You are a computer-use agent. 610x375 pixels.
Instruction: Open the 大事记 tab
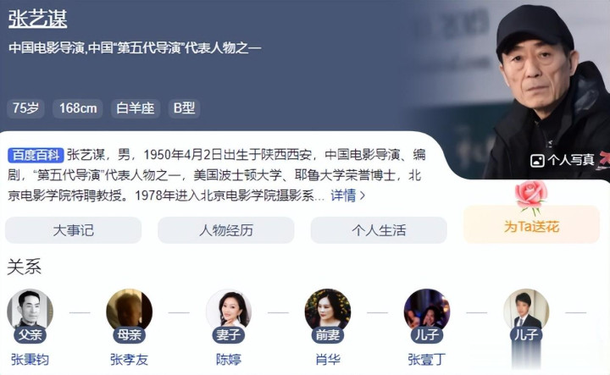tap(73, 230)
